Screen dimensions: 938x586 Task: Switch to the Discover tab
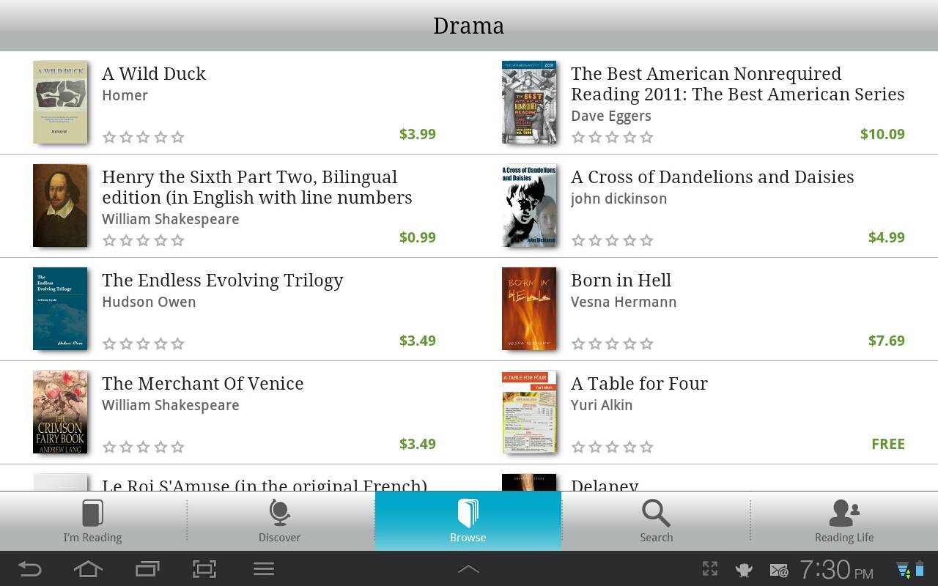coord(280,521)
